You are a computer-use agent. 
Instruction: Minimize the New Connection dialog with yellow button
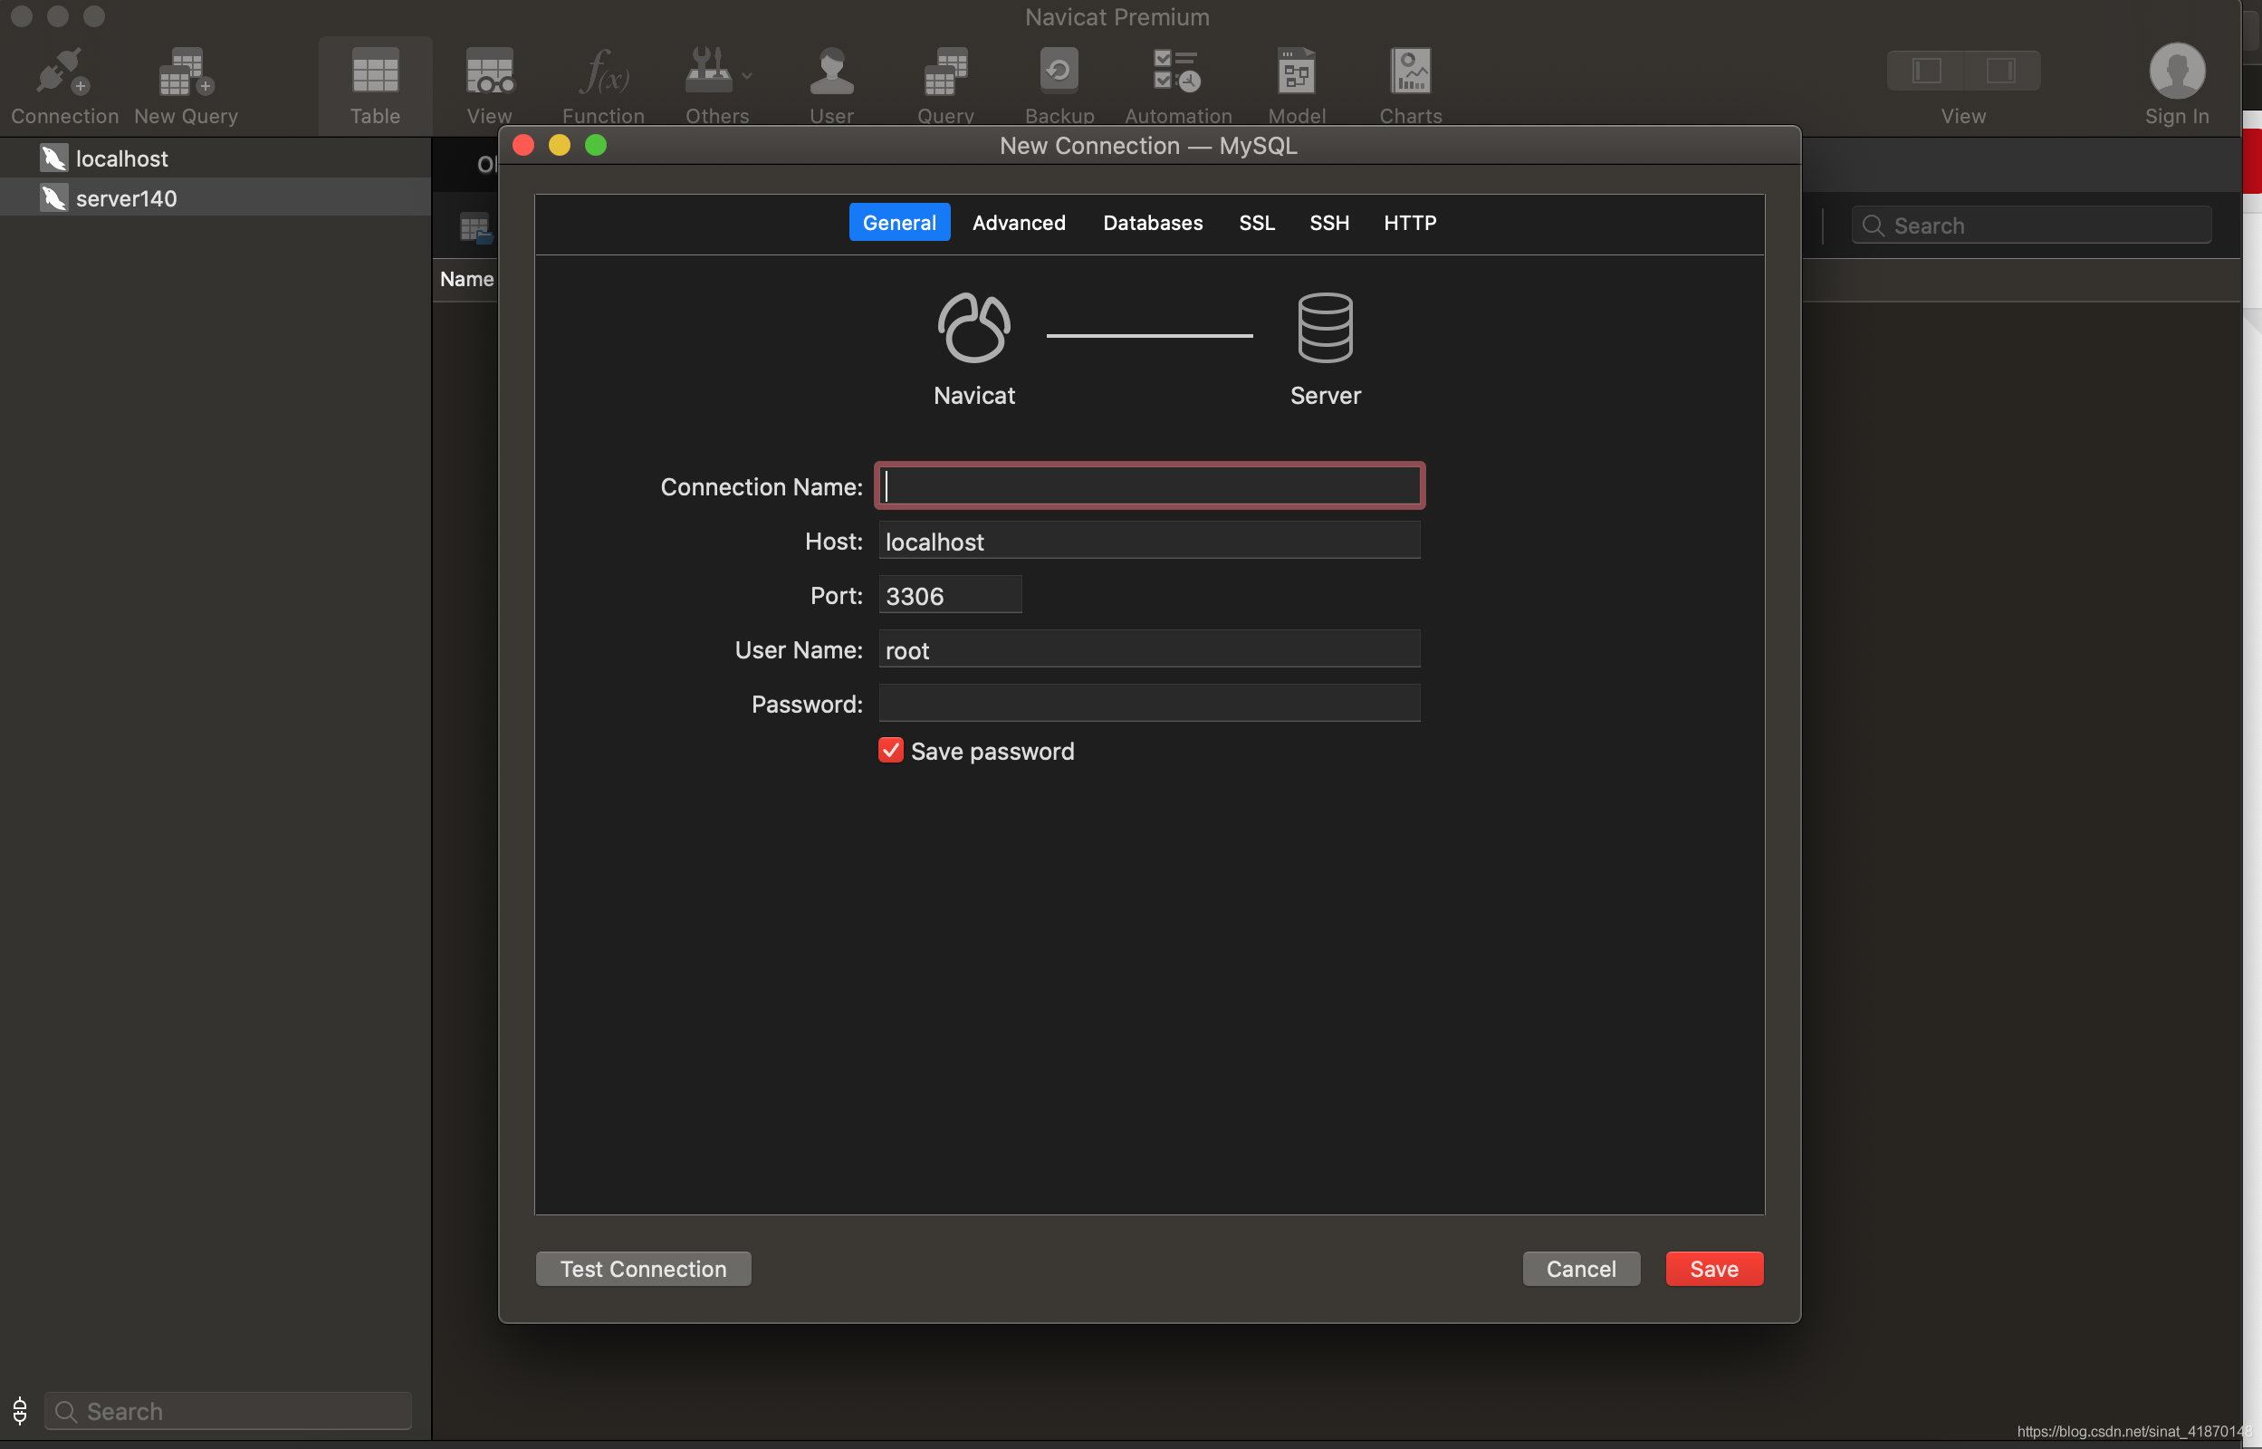pyautogui.click(x=560, y=145)
